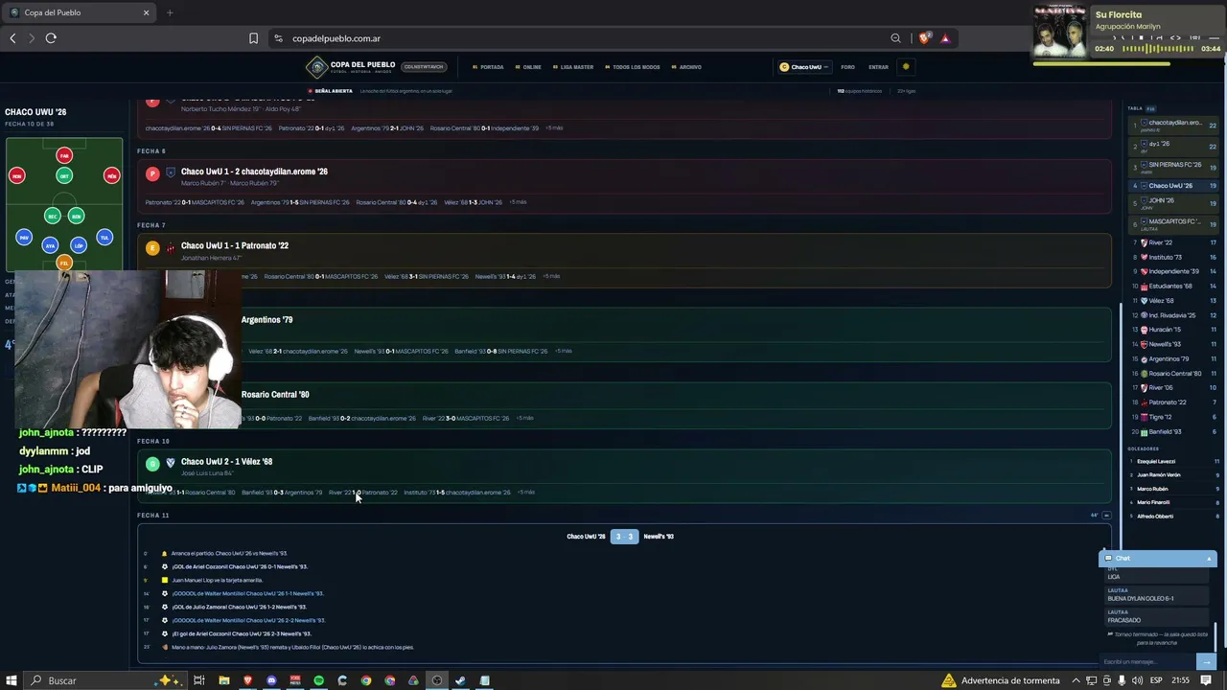
Task: Select the FIL goalkeeper on the formation pitch
Action: click(x=64, y=263)
